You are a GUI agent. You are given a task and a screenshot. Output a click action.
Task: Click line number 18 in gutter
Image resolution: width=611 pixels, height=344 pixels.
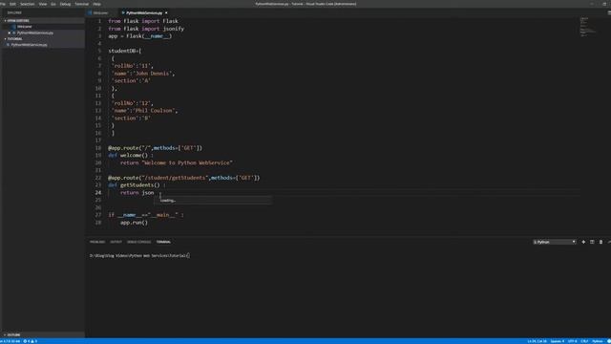pos(98,148)
